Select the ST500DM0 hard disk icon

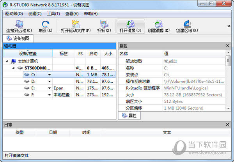pos(20,68)
